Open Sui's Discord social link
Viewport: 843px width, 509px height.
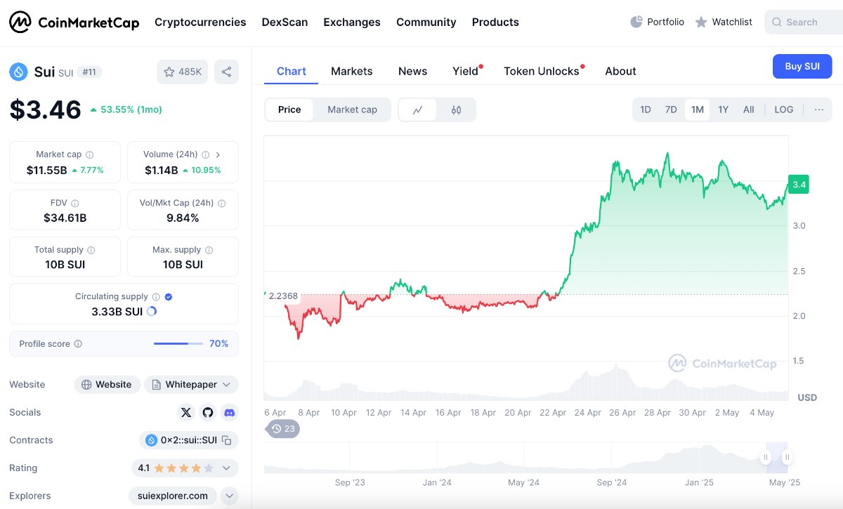coord(229,413)
